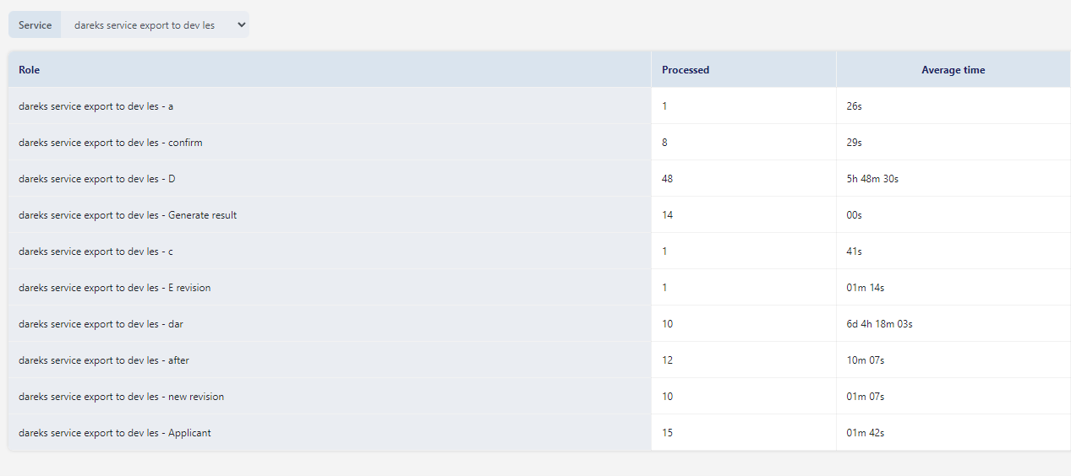Click the processed count 48 cell
1071x476 pixels.
pyautogui.click(x=744, y=179)
